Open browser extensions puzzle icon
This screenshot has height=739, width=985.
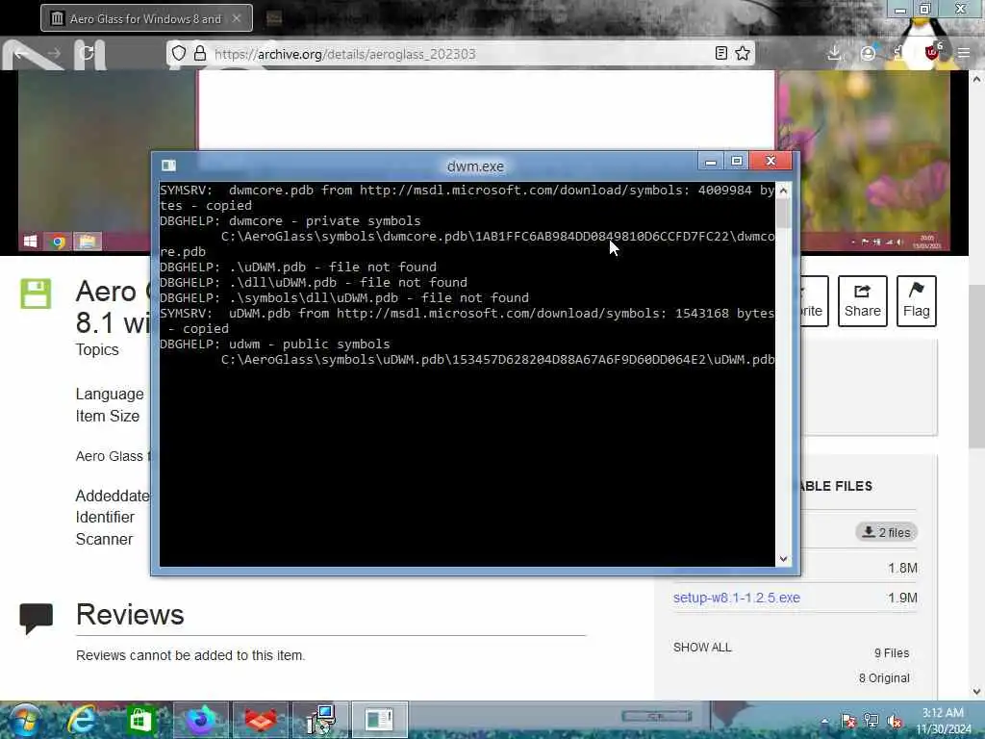pyautogui.click(x=899, y=54)
